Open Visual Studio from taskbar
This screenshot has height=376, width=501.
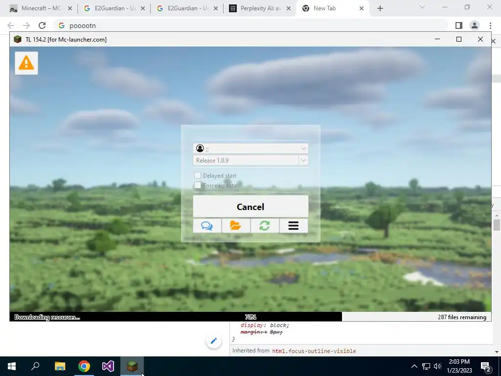point(108,366)
